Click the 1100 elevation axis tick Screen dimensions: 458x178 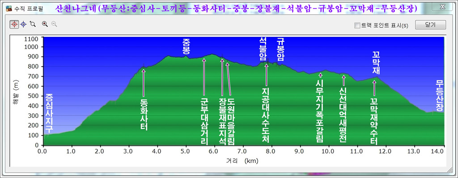point(32,39)
